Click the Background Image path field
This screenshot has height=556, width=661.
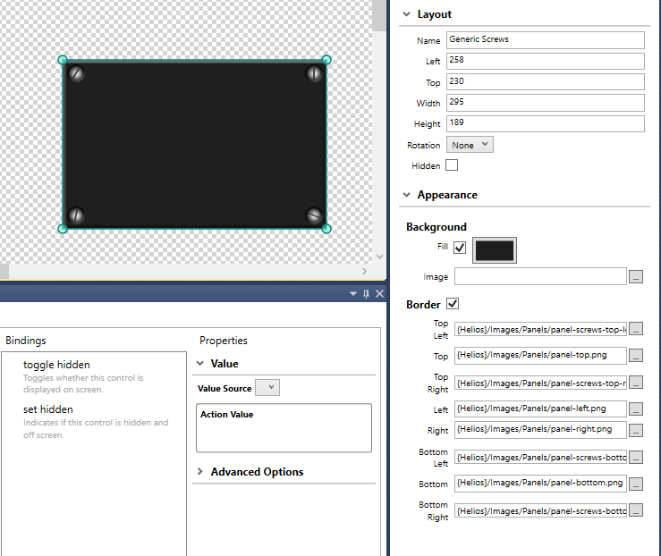540,276
